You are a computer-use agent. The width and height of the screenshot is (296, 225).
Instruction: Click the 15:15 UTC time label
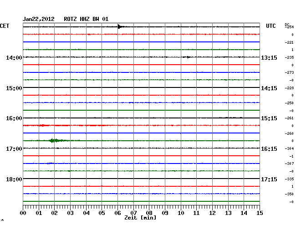269,118
